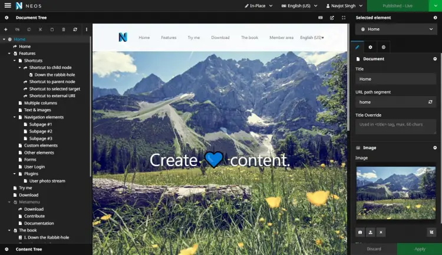Select Documentation in document tree
Screen dimensions: 442x255
[39, 223]
